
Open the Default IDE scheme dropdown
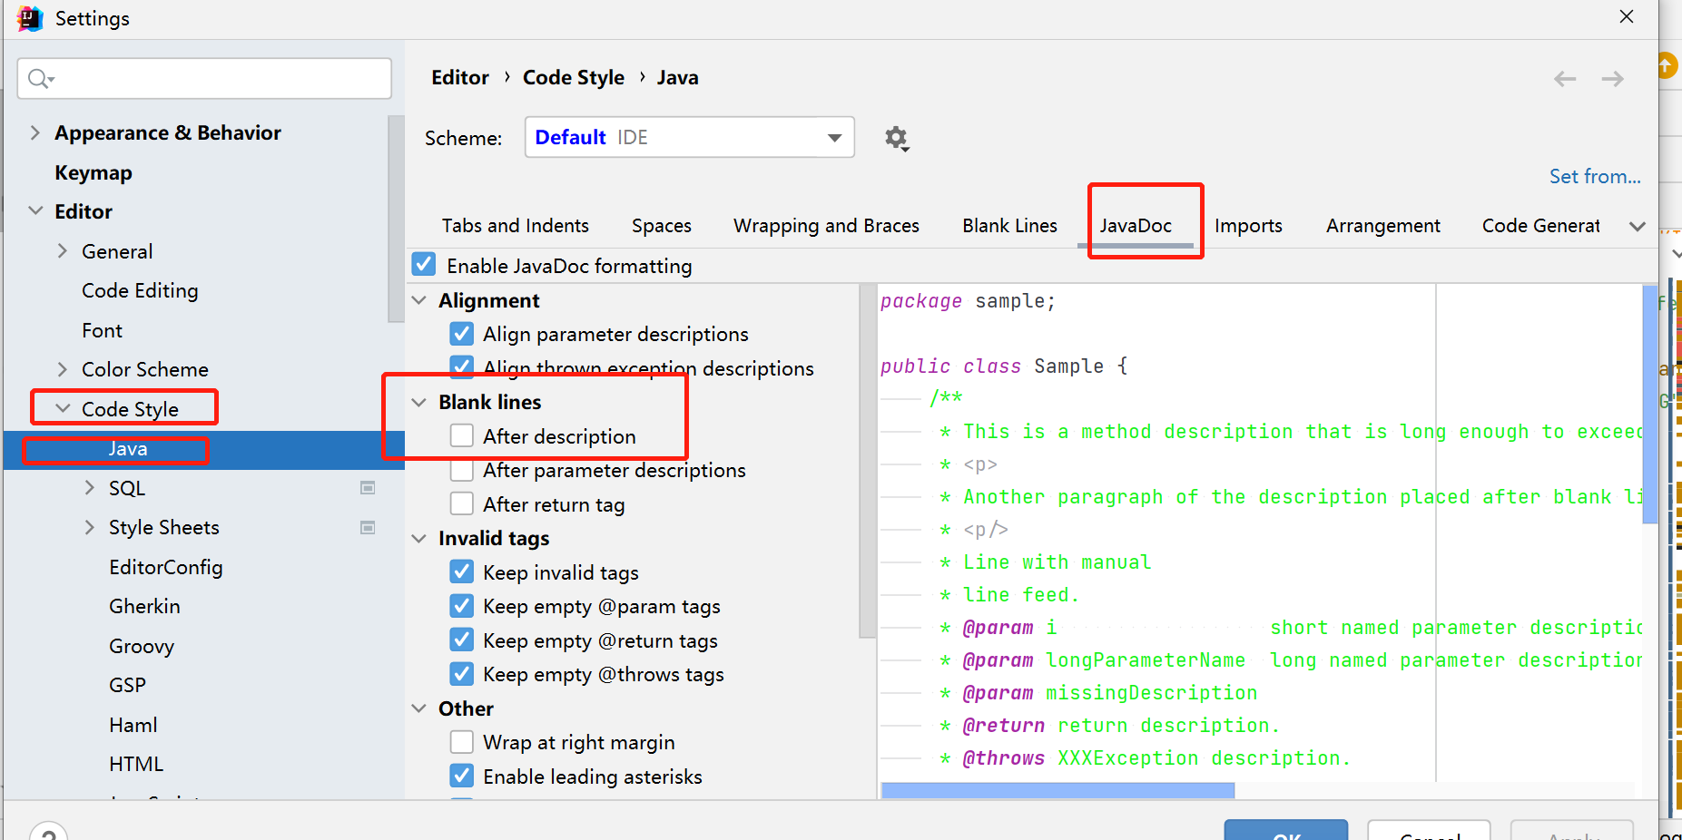click(x=832, y=137)
